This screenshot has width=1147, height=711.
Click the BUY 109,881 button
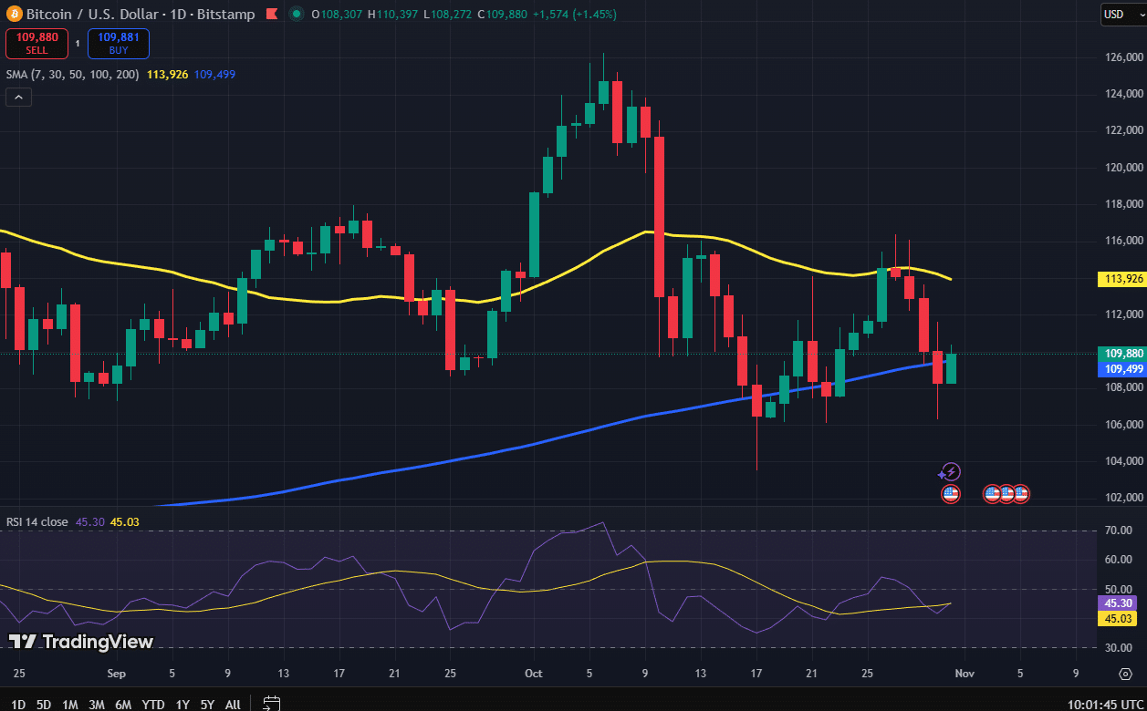(118, 42)
